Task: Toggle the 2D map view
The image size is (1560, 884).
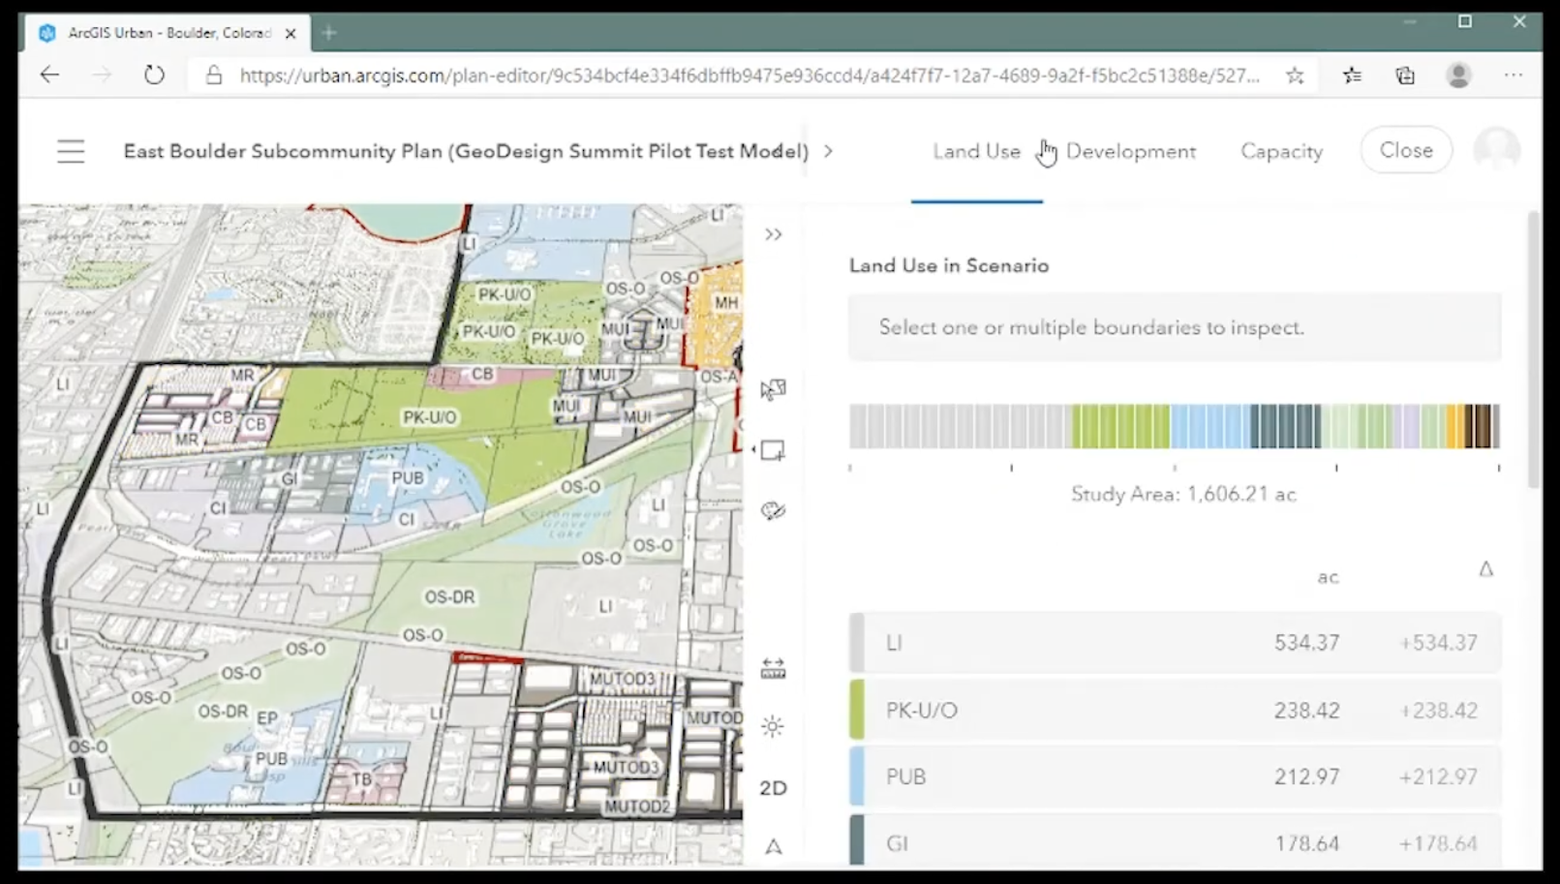Action: (x=773, y=788)
